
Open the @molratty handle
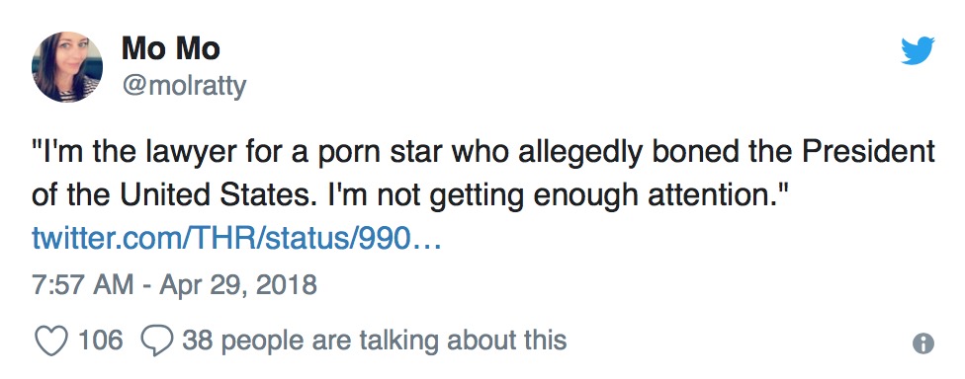(183, 87)
